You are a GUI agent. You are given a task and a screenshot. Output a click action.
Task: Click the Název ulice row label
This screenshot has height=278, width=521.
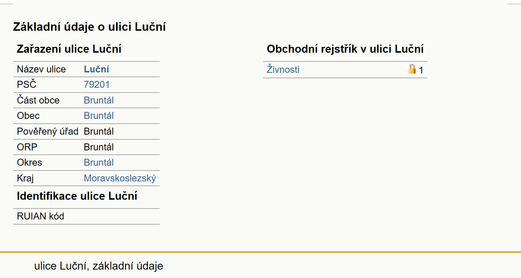(x=41, y=69)
